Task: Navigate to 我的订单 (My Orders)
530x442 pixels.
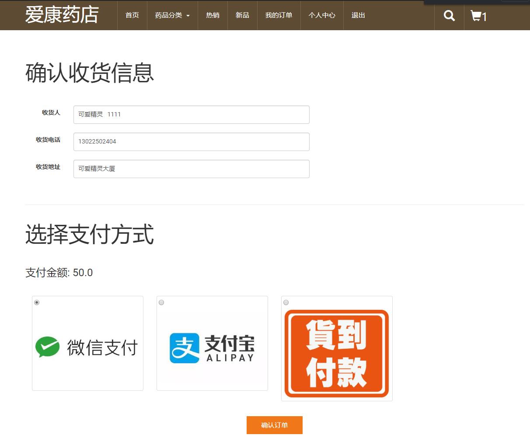Action: pos(279,15)
